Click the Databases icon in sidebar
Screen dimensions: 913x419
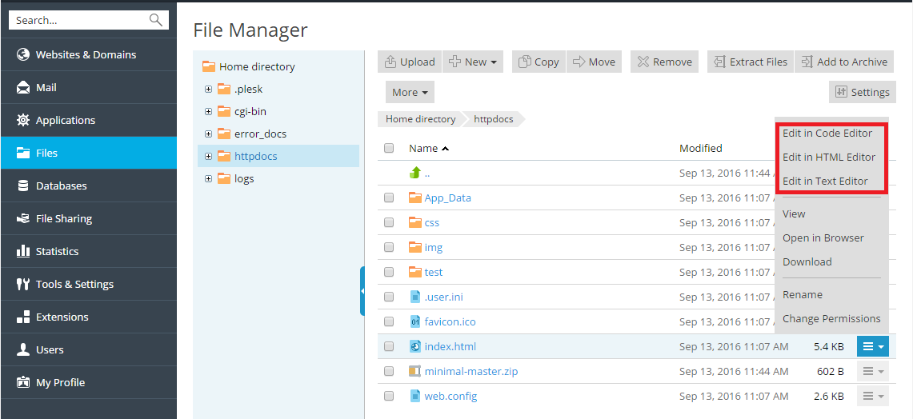(23, 186)
